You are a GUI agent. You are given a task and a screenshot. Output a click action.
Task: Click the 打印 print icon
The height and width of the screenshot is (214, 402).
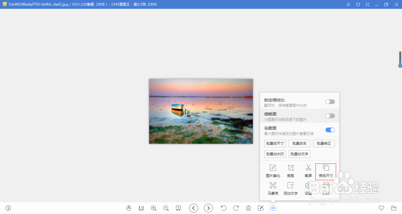click(x=326, y=189)
